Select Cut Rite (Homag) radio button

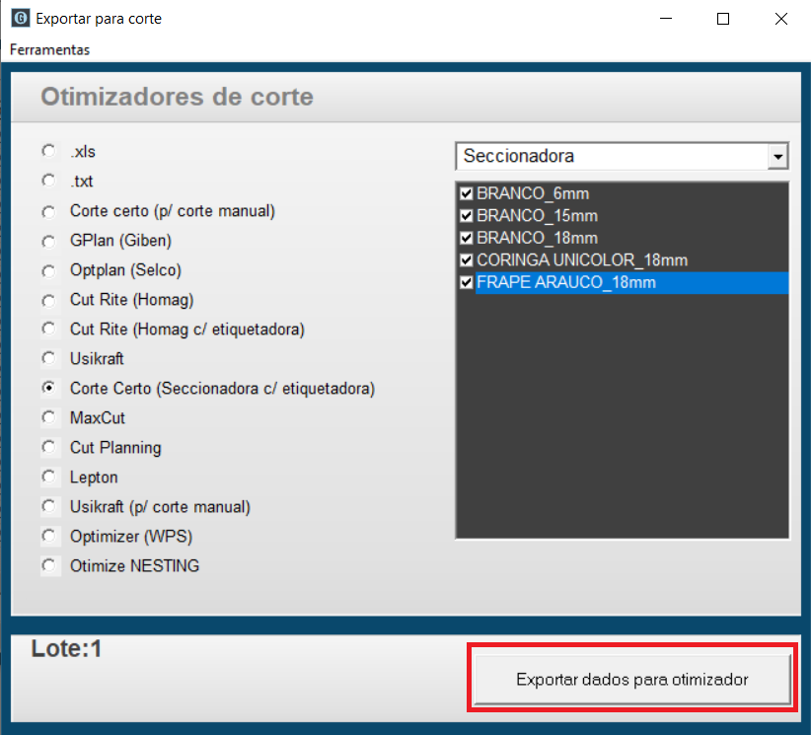49,300
